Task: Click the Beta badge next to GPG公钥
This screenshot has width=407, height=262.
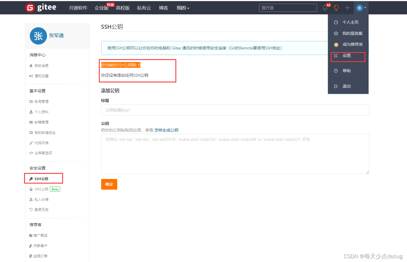Action: click(55, 189)
